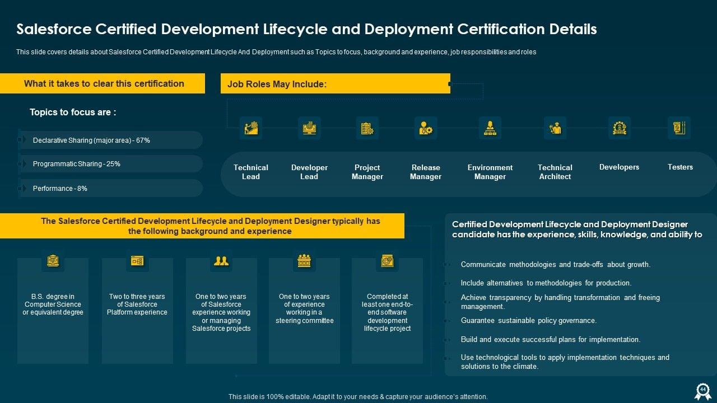Click the Developers gear icon
Viewport: 717px width, 403px height.
619,128
